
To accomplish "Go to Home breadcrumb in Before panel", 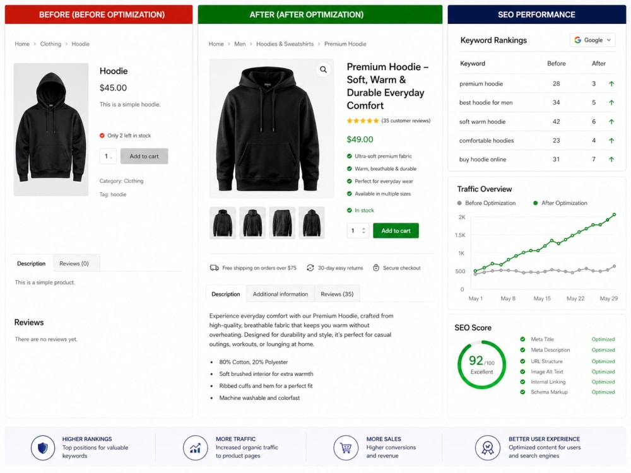I will (22, 44).
